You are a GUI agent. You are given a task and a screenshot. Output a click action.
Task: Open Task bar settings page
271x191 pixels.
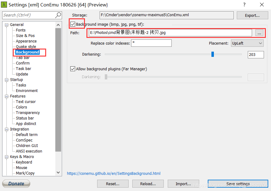click(24, 69)
